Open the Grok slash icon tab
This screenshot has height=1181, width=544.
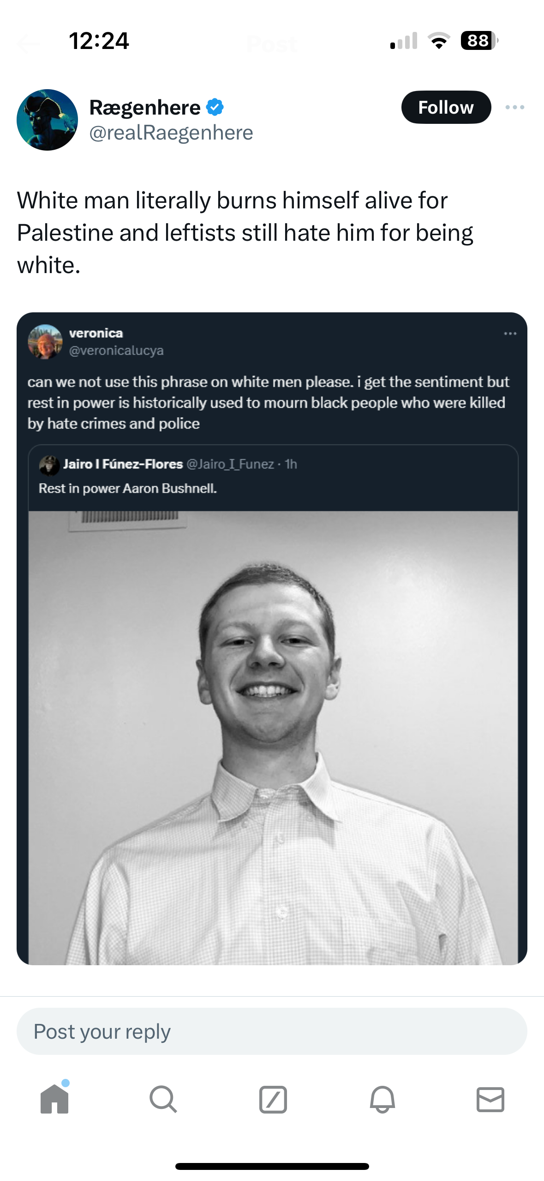pyautogui.click(x=273, y=1099)
